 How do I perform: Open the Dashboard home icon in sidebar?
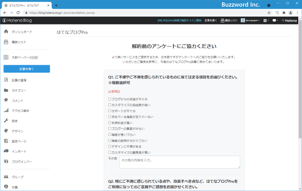6,32
